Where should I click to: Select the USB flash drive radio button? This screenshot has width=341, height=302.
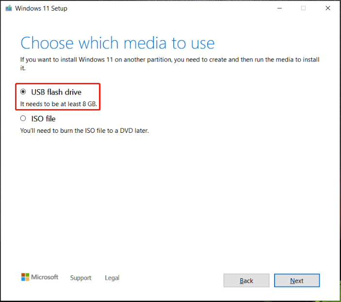point(23,92)
